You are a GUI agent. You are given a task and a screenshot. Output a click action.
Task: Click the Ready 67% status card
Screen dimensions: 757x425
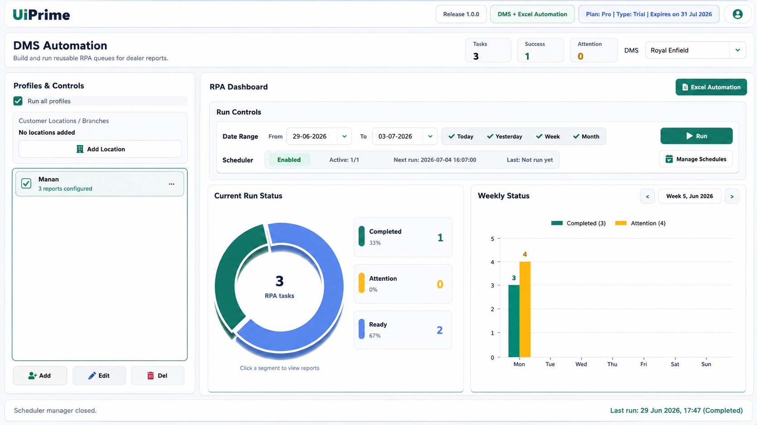(x=403, y=330)
